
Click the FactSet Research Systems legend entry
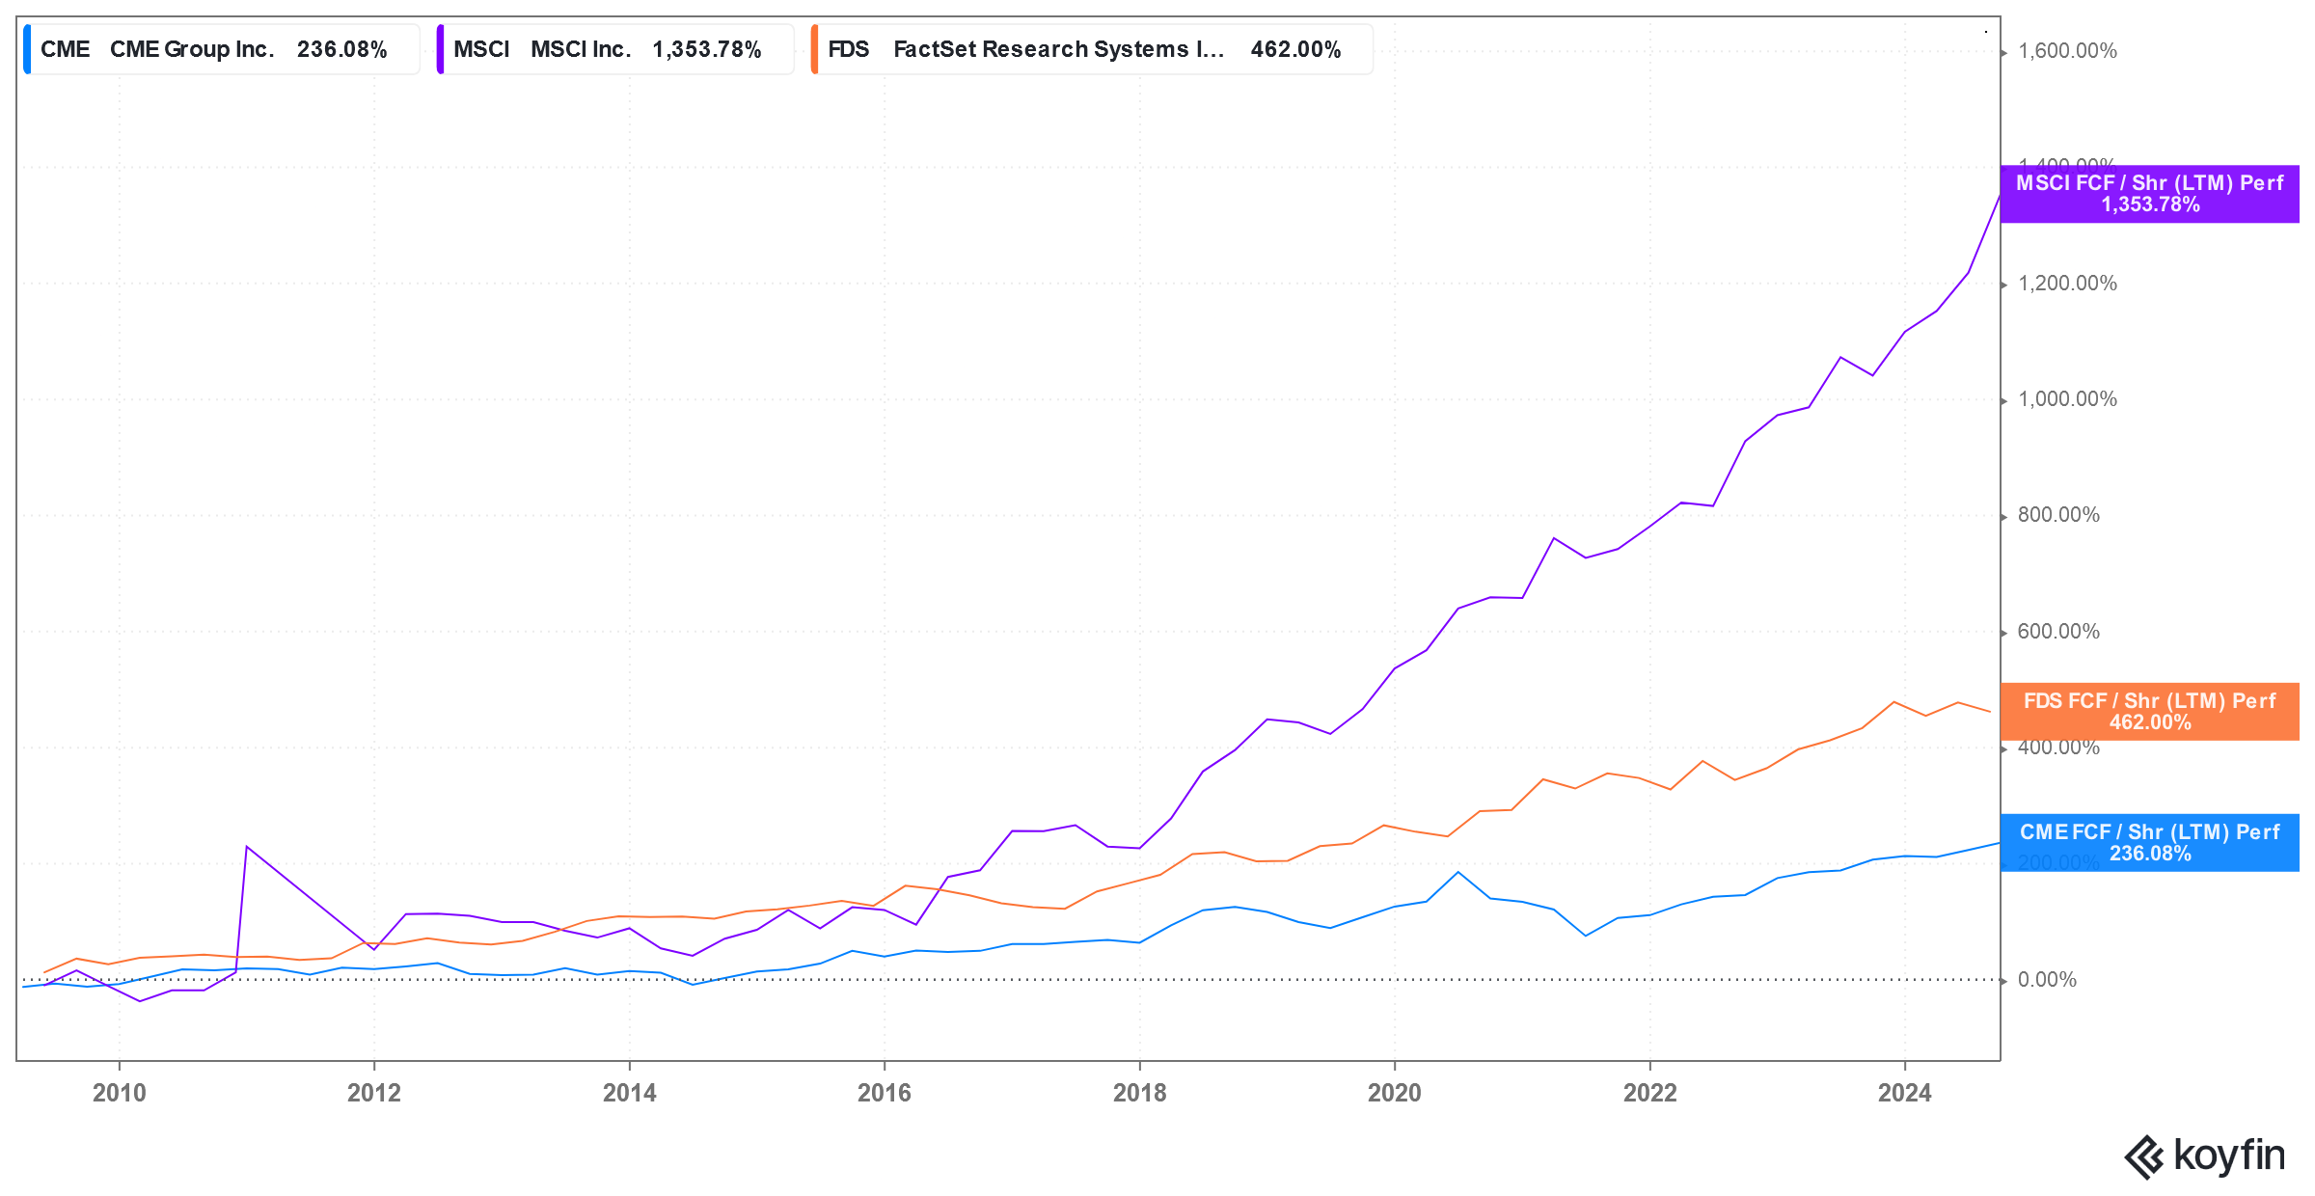click(1092, 49)
